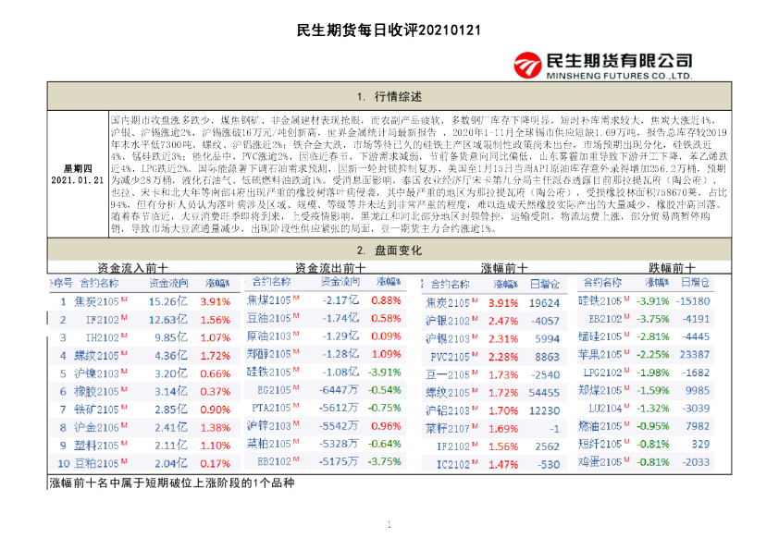Click the M link next to 豆油2105
Screen dimensions: 779x550
294,316
